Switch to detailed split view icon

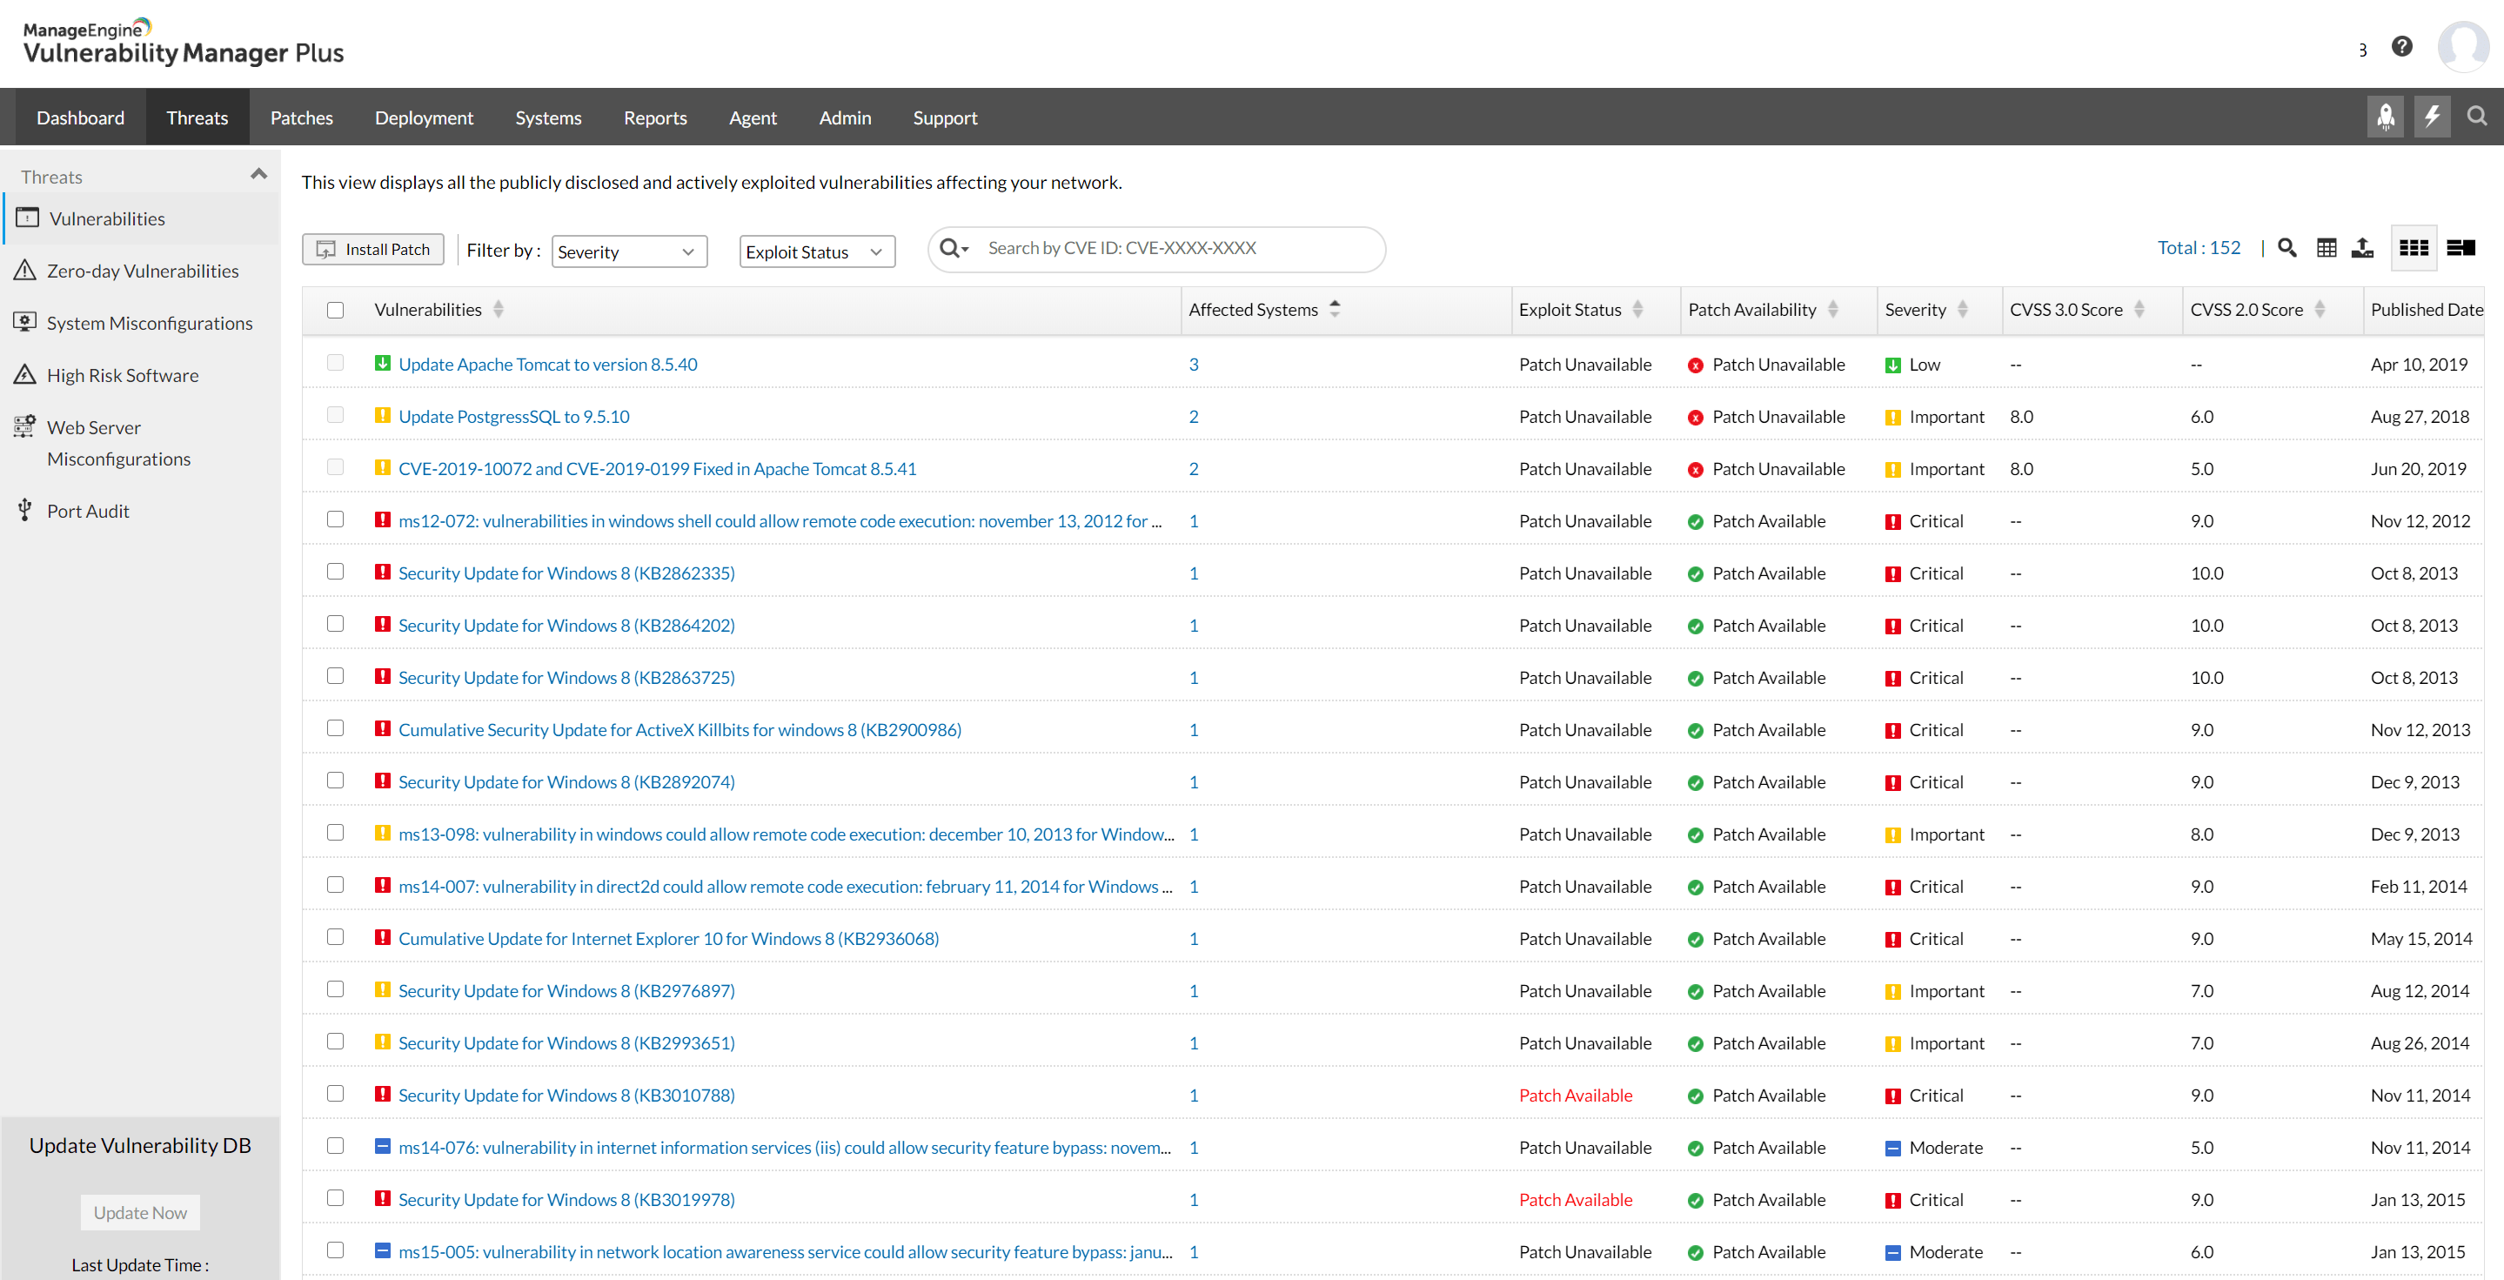[x=2460, y=249]
